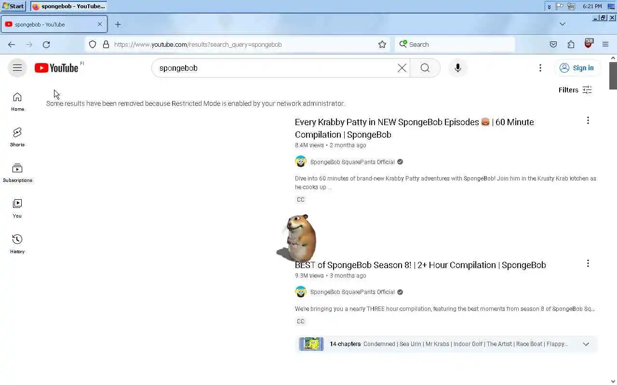Click the second video description about THREE hour compilation
The image size is (617, 385).
[x=445, y=309]
